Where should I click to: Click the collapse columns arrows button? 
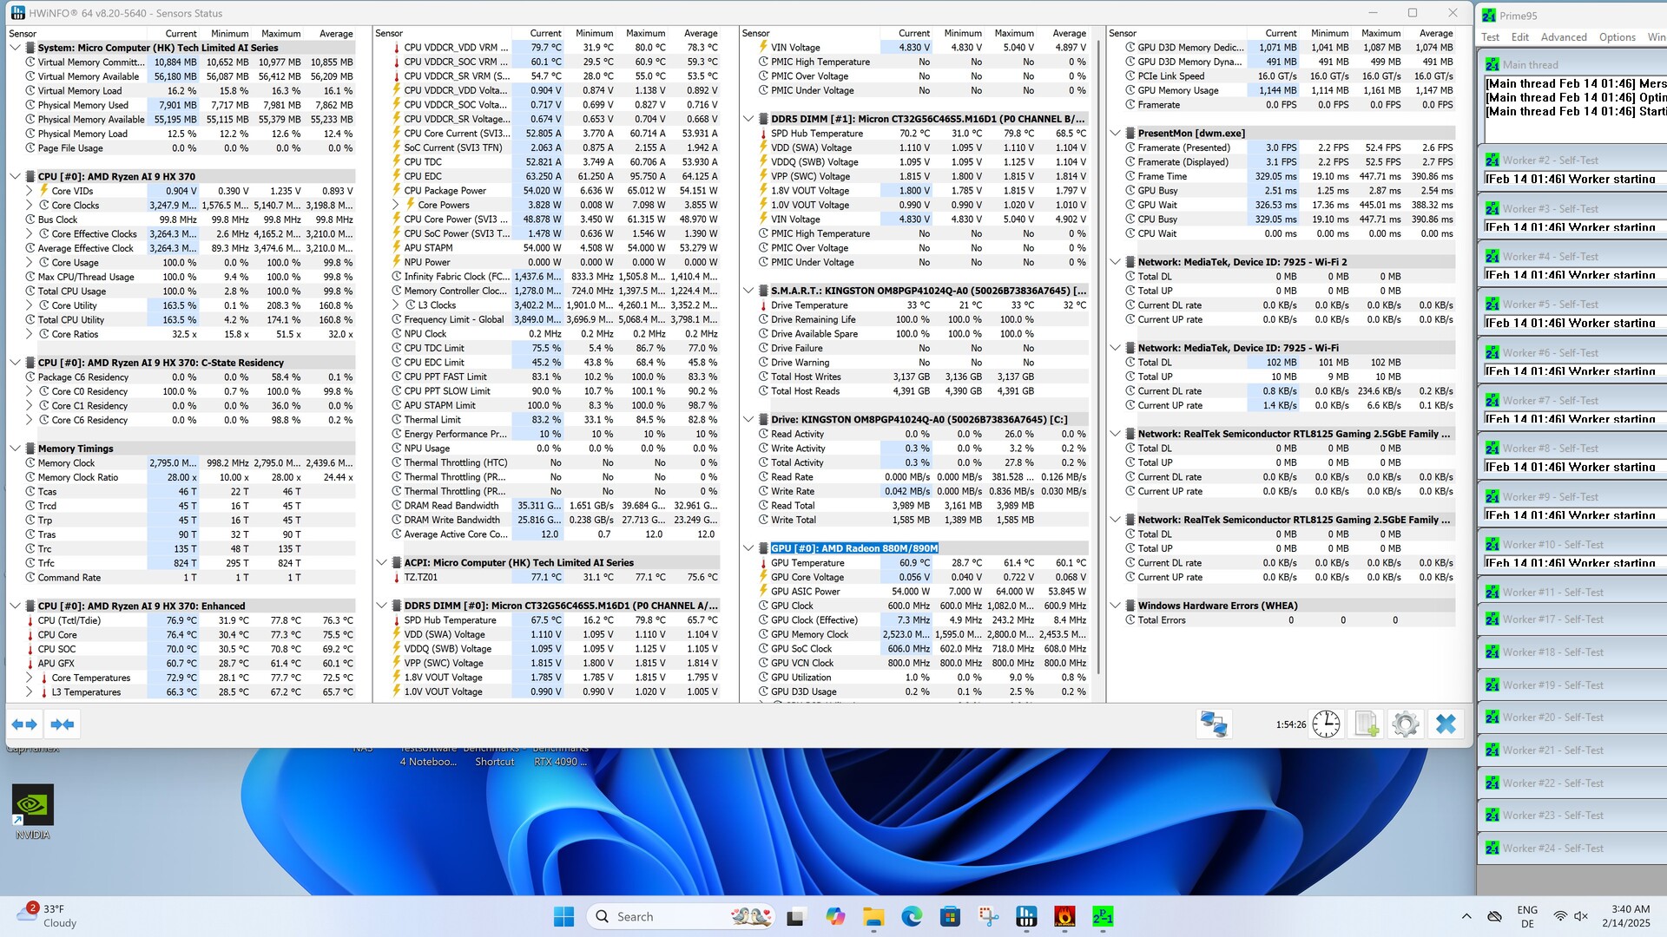(63, 724)
